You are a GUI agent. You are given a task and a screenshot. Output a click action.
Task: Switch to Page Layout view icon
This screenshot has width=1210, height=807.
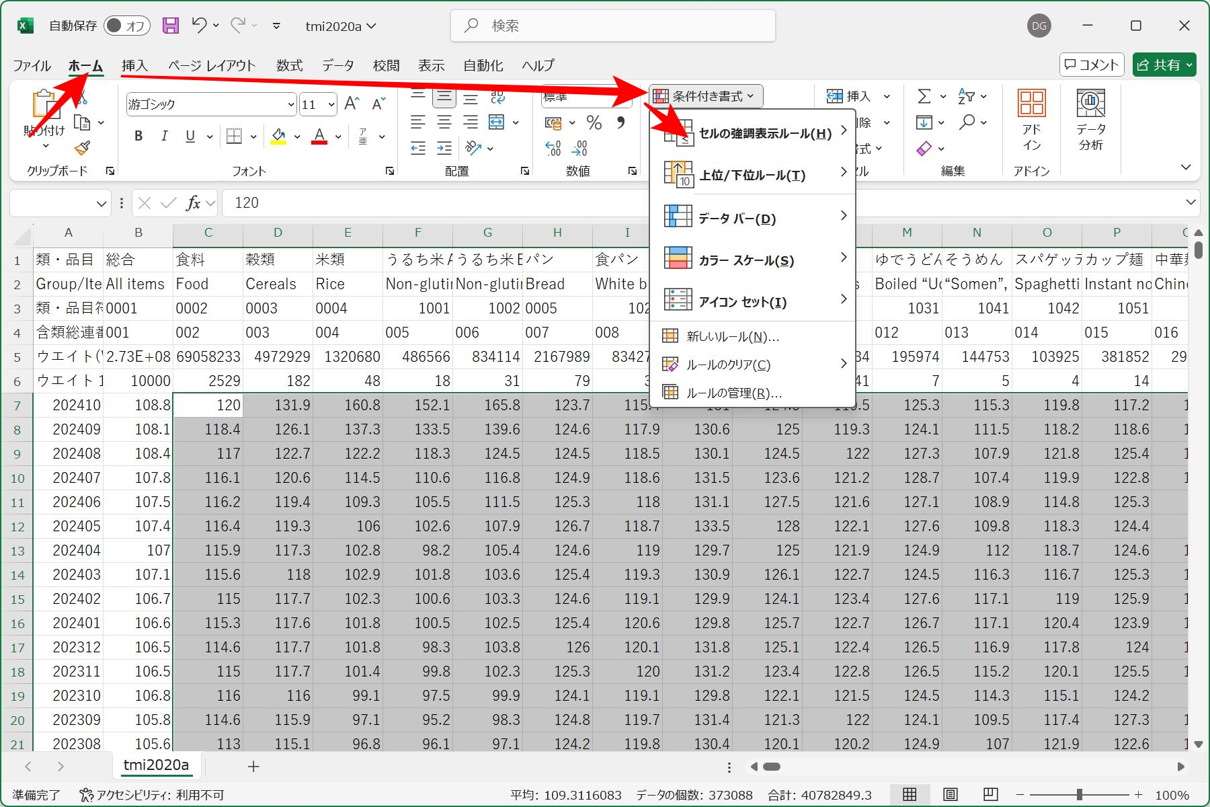[x=950, y=795]
